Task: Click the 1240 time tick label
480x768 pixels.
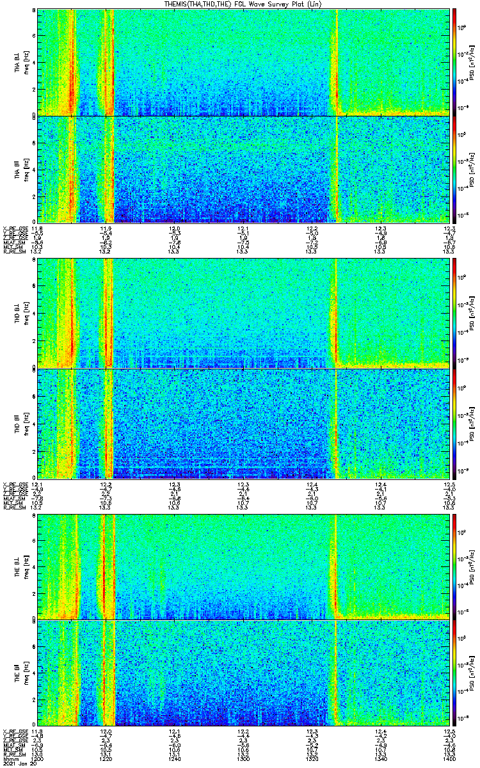Action: coord(174,758)
